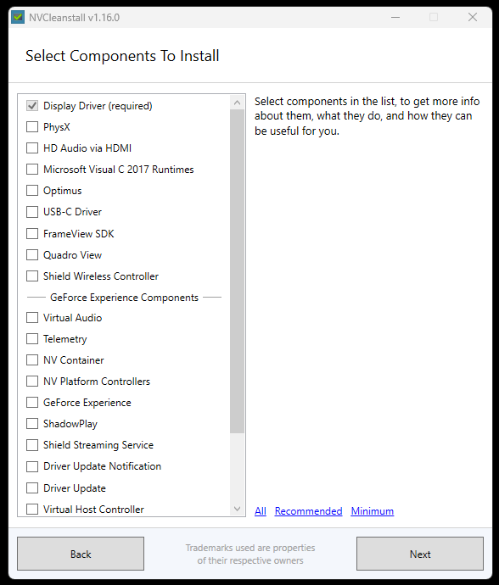The width and height of the screenshot is (499, 585).
Task: Check the Telemetry option
Action: click(x=32, y=339)
